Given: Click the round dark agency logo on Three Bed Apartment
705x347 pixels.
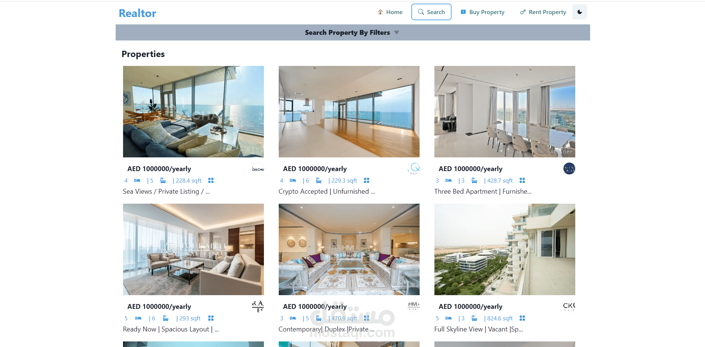Looking at the screenshot, I should click(569, 169).
